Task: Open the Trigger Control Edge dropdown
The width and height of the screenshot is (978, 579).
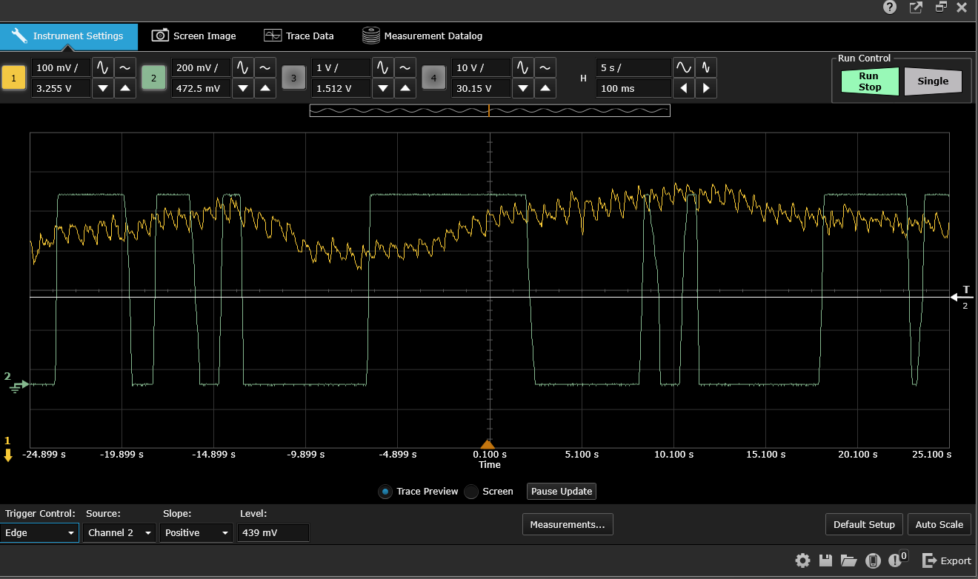Action: 40,532
